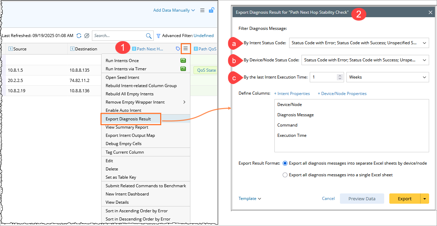The height and width of the screenshot is (226, 437).
Task: Open the By Intent Status Code dropdown
Action: (x=359, y=43)
